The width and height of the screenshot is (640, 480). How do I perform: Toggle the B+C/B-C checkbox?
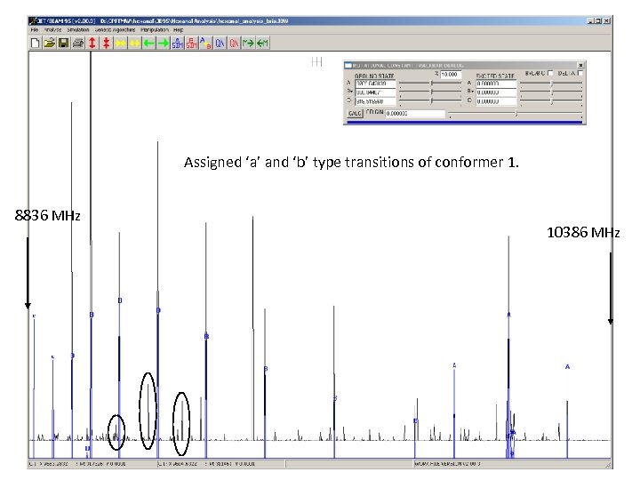550,73
